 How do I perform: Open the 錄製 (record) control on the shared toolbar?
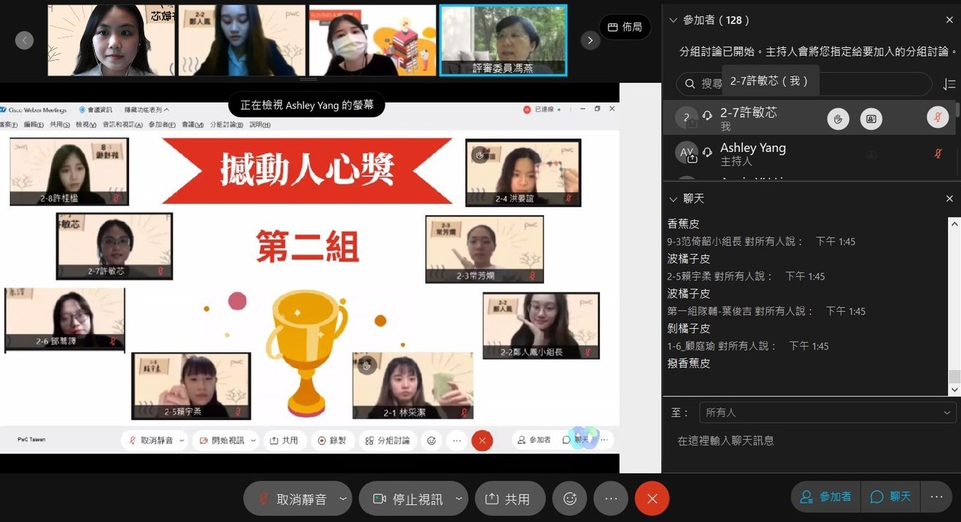point(333,440)
